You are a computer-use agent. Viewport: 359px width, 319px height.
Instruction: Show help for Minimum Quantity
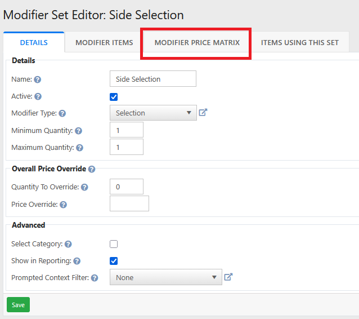click(x=79, y=131)
